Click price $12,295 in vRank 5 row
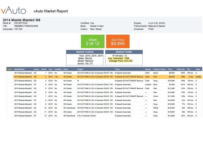The height and width of the screenshot is (147, 203). pos(171,88)
